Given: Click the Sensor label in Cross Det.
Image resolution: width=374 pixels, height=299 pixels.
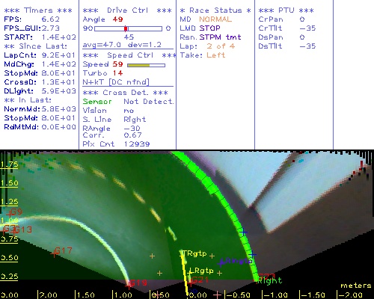Looking at the screenshot, I should pos(97,102).
